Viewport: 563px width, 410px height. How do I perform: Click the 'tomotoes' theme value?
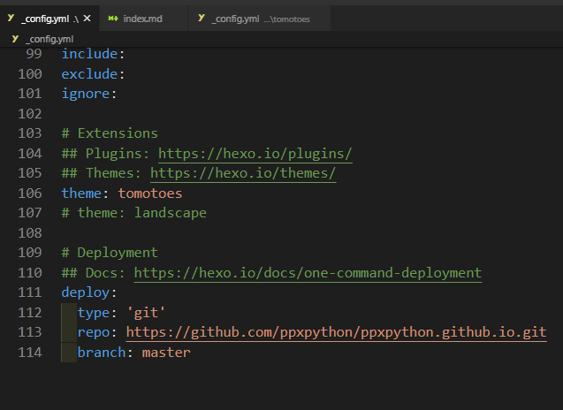150,194
